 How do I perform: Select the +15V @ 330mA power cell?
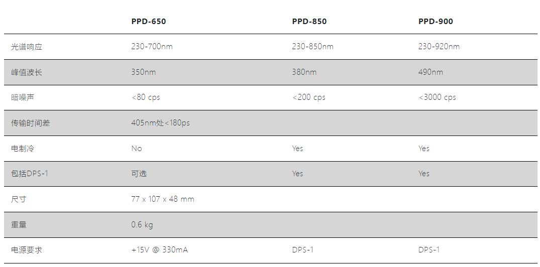[x=159, y=250]
